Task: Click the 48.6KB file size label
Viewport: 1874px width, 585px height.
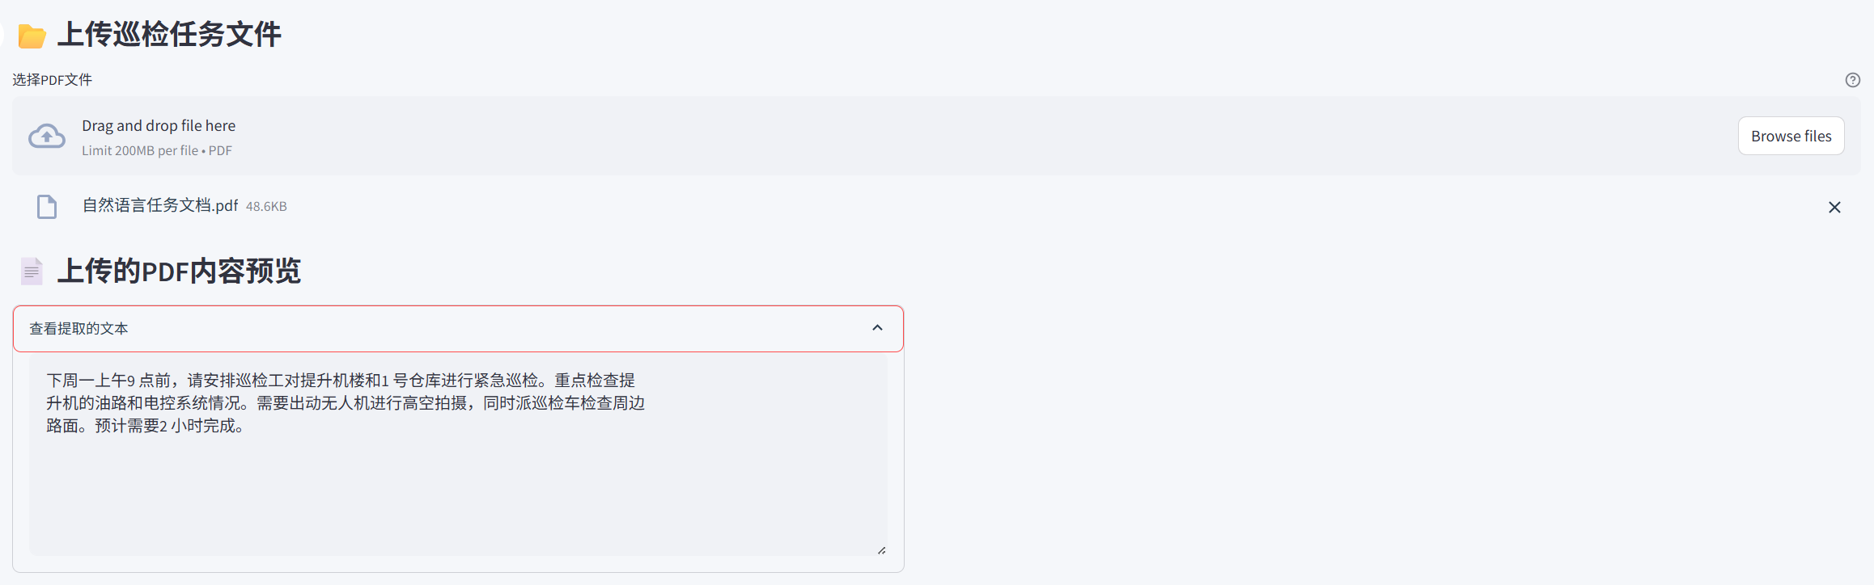Action: pos(266,207)
